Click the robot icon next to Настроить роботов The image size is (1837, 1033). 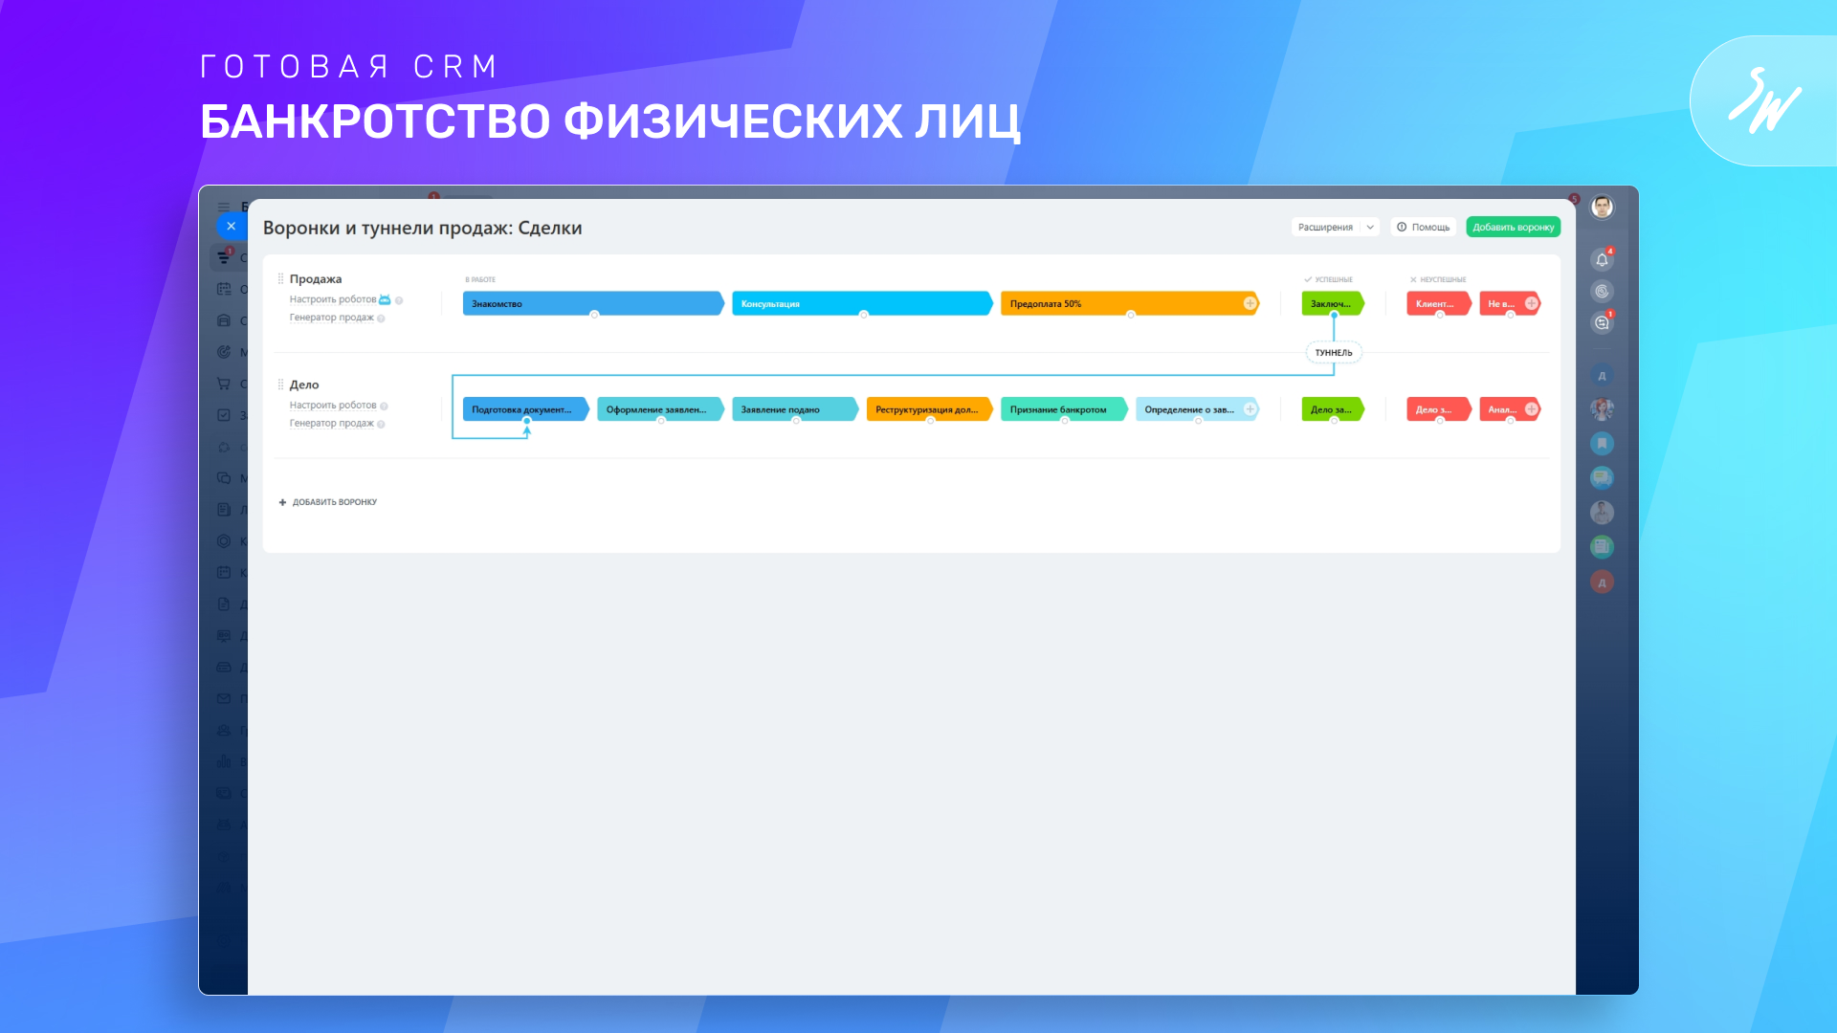(x=385, y=299)
